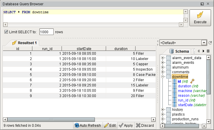Click the primary key icon next to id
The height and width of the screenshot is (130, 214).
192,81
